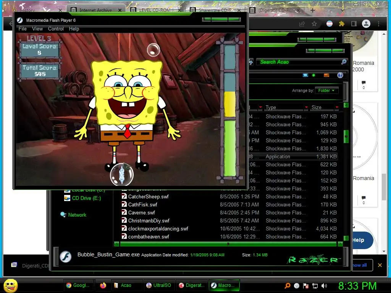This screenshot has height=293, width=391.
Task: Click the Help button on the webpage
Action: click(x=362, y=240)
